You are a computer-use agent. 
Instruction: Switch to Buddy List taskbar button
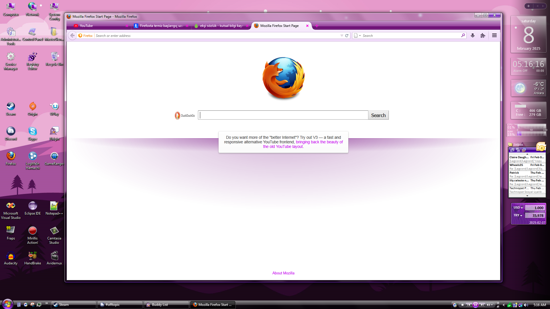(166, 305)
